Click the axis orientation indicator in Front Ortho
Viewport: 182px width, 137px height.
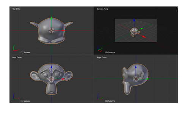click(x=16, y=97)
